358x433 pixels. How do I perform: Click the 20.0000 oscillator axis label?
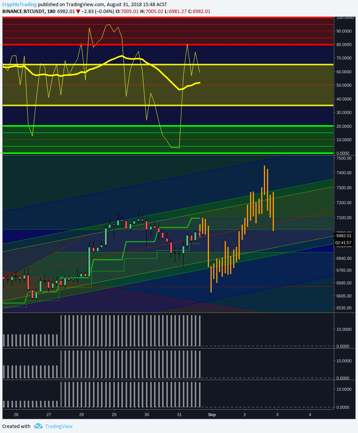[x=344, y=126]
